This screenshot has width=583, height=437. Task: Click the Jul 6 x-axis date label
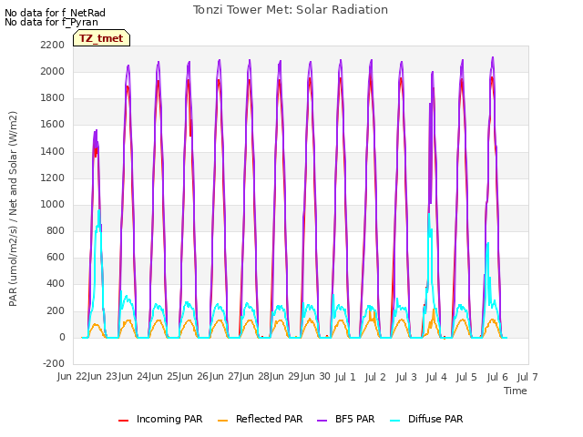pyautogui.click(x=497, y=377)
